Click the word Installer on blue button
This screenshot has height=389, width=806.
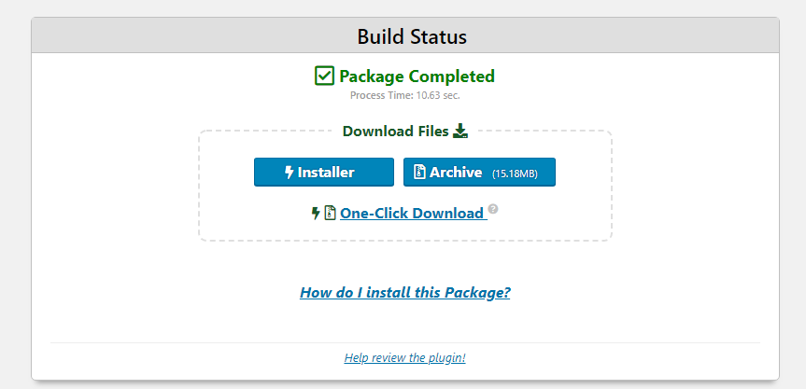point(326,172)
